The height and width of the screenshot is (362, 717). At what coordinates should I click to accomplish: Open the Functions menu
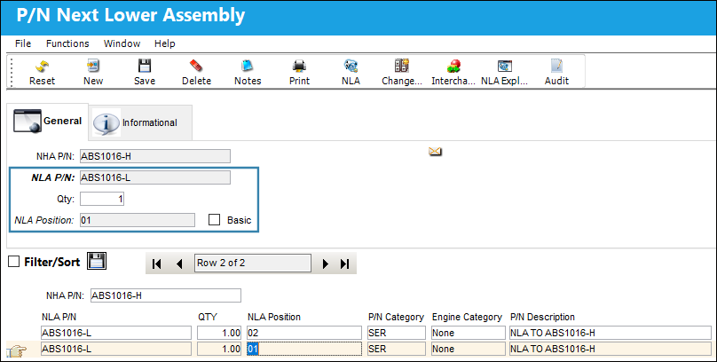click(x=67, y=43)
